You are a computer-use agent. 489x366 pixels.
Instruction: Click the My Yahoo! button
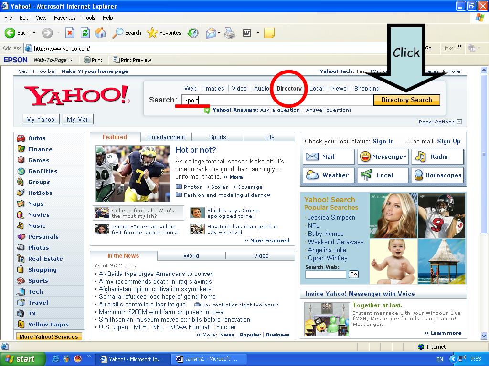[x=41, y=119]
